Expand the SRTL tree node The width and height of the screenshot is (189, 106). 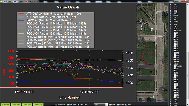tap(170, 102)
